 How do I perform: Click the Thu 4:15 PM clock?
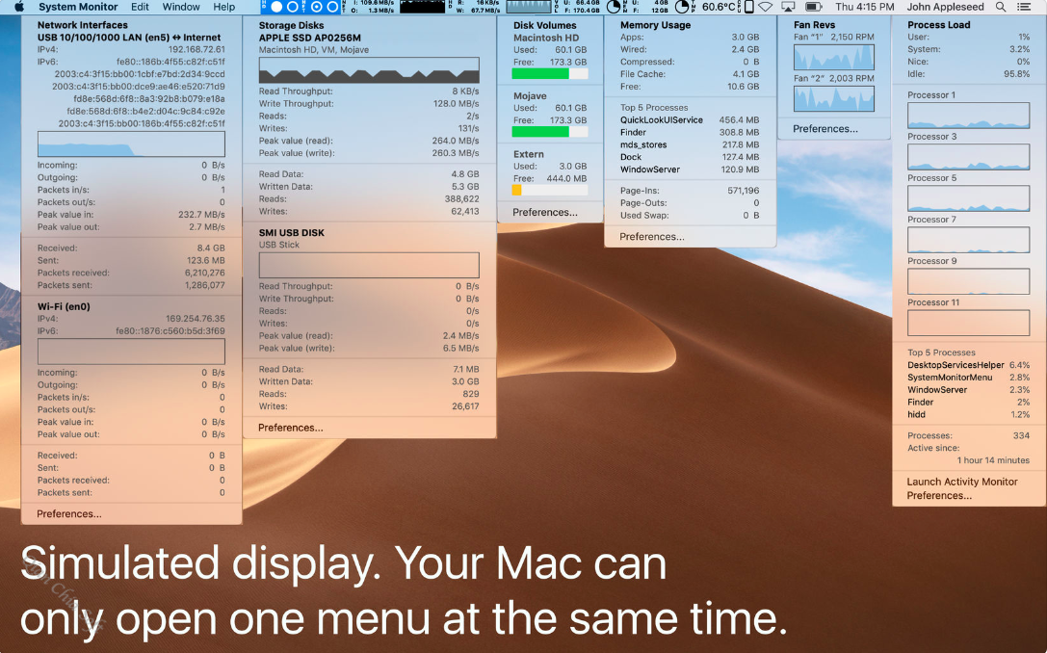(x=865, y=7)
